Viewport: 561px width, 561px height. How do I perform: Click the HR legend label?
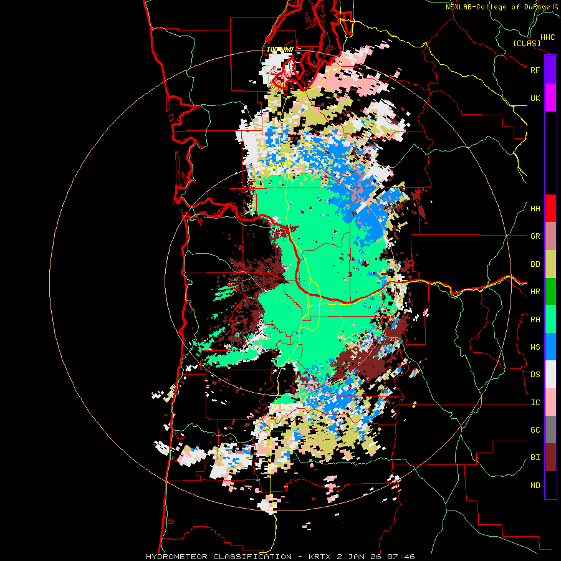[x=535, y=292]
